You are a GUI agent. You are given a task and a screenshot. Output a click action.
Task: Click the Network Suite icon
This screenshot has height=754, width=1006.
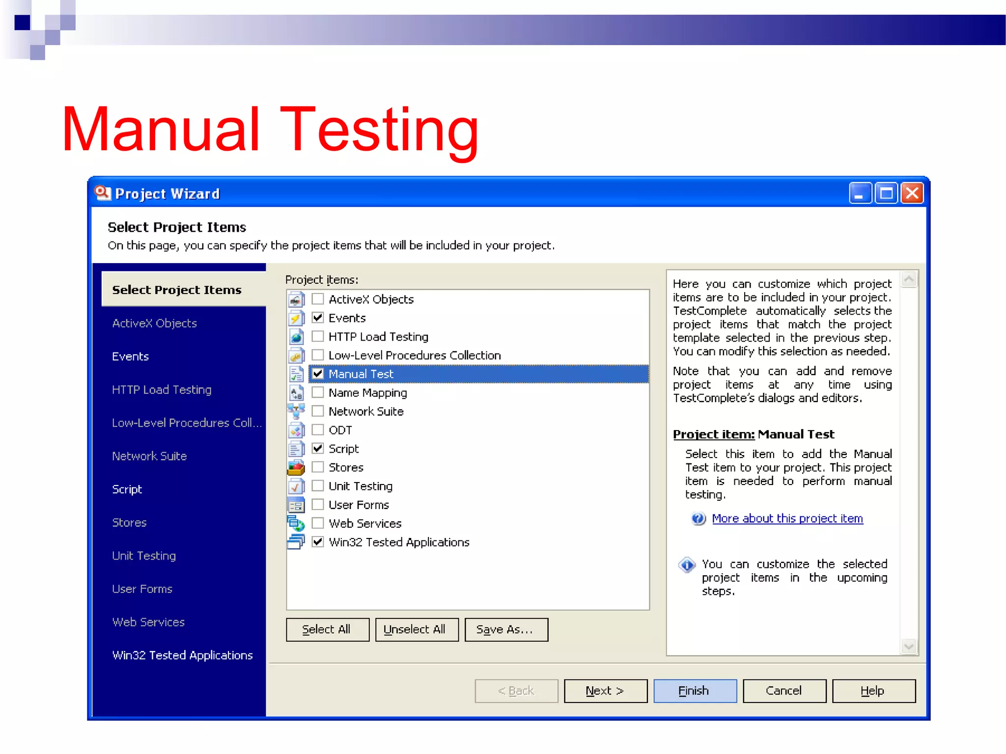[296, 411]
